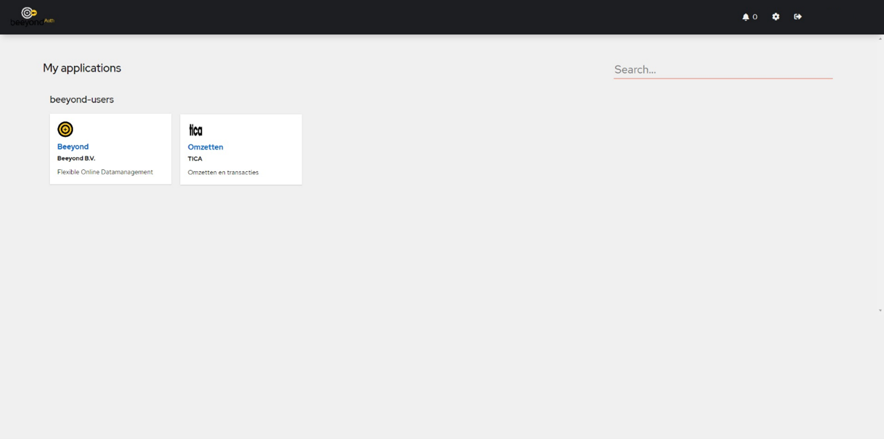Click the logout arrow icon
884x439 pixels.
coord(798,17)
